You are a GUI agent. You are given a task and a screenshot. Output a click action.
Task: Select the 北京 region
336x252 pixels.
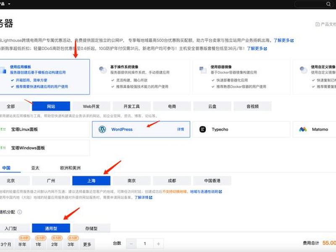(x=15, y=181)
